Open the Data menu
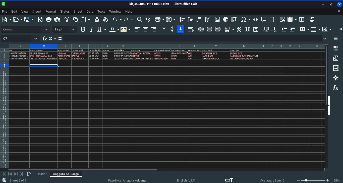The image size is (343, 183). (x=90, y=12)
